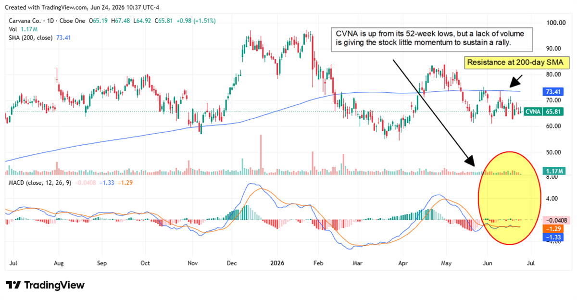Click the Jun date axis label
The image size is (577, 300).
click(x=487, y=263)
